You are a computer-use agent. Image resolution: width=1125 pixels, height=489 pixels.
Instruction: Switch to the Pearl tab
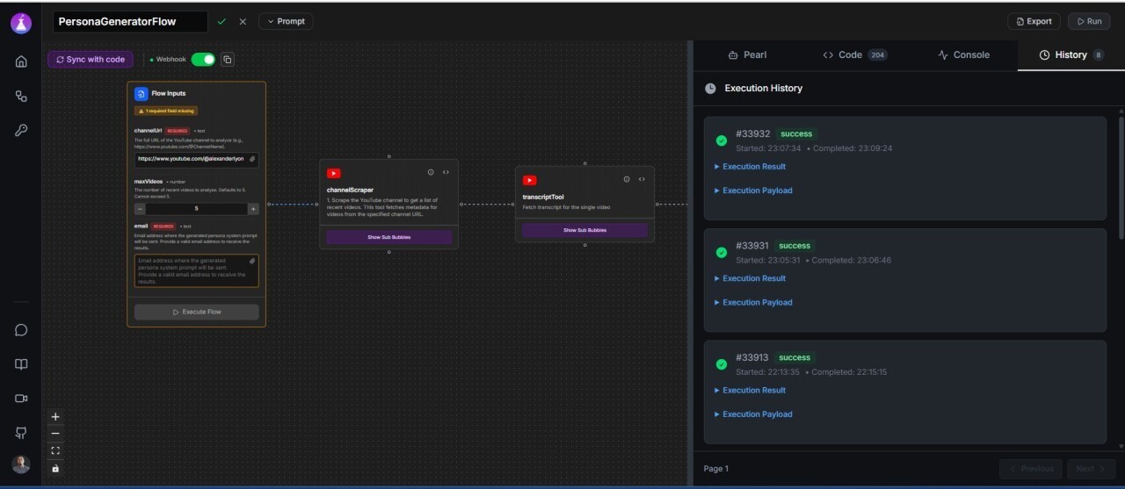tap(747, 54)
